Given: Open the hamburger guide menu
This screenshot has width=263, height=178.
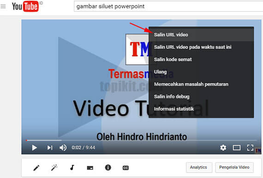Looking at the screenshot, I should 3,6.
